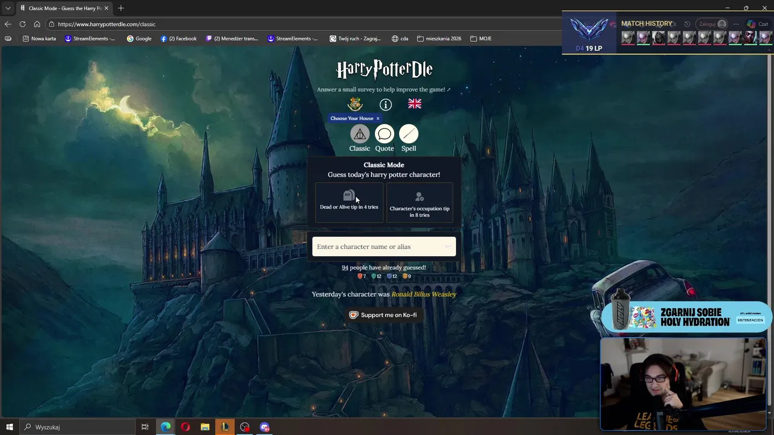Image resolution: width=774 pixels, height=435 pixels.
Task: Go to the browser home page icon
Action: click(x=37, y=24)
